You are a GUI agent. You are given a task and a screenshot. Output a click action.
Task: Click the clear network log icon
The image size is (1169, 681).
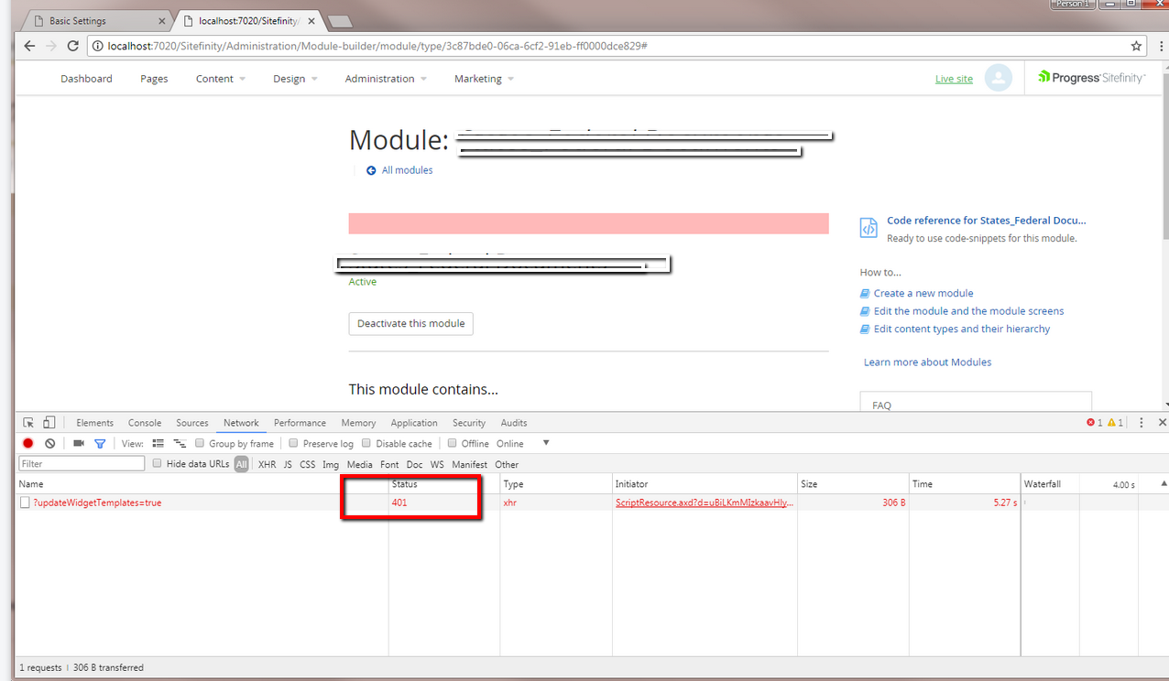pyautogui.click(x=50, y=443)
